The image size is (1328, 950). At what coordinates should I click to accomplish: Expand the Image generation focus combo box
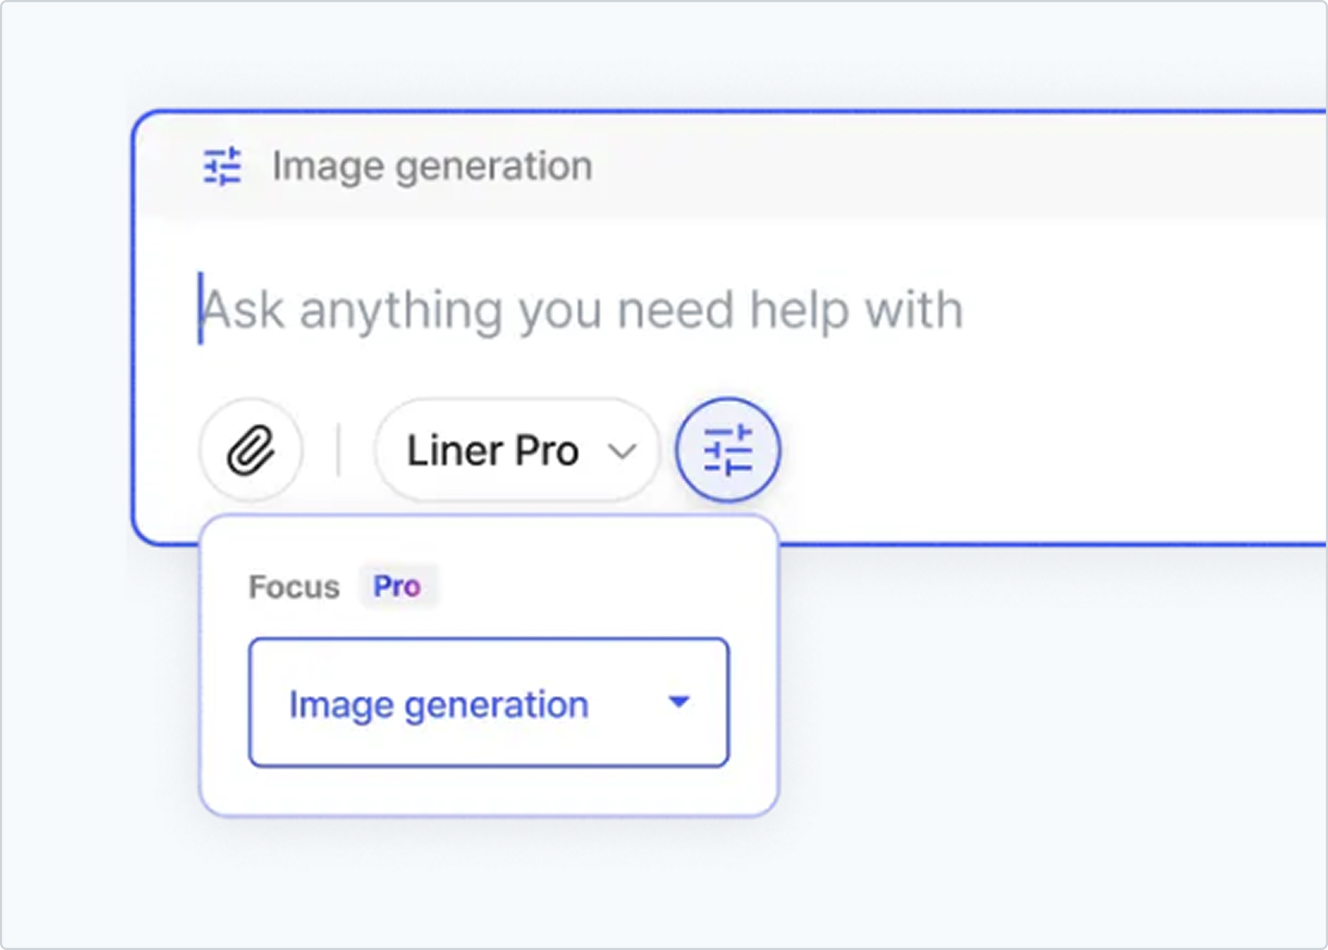click(x=489, y=702)
